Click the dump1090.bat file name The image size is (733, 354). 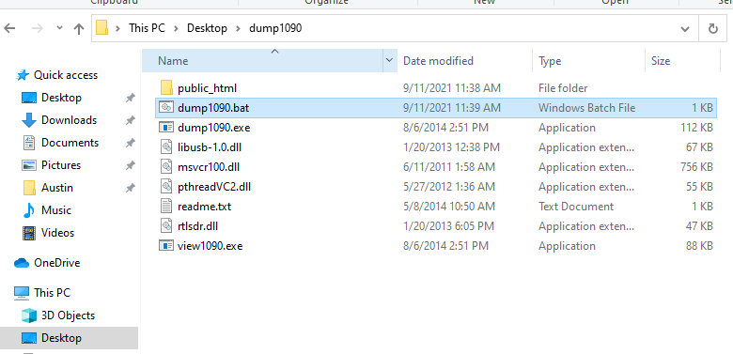(x=213, y=107)
